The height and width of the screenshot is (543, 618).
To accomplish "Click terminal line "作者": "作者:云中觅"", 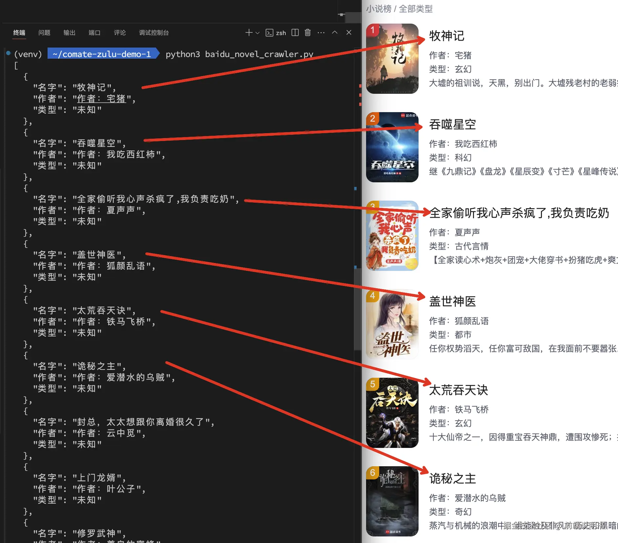I will (89, 433).
